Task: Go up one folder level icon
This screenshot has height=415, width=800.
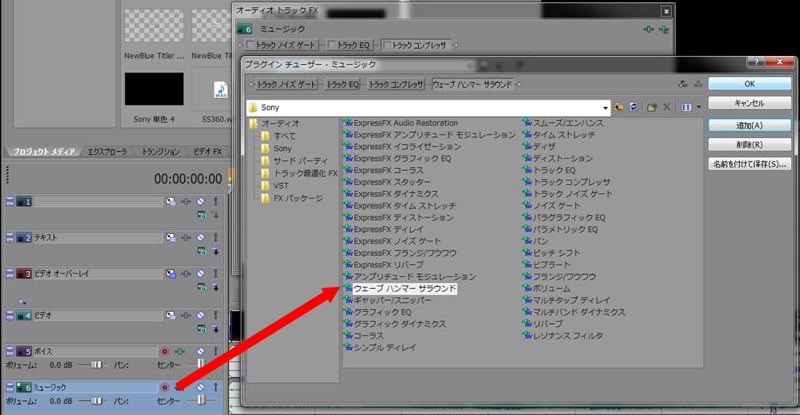Action: [619, 107]
